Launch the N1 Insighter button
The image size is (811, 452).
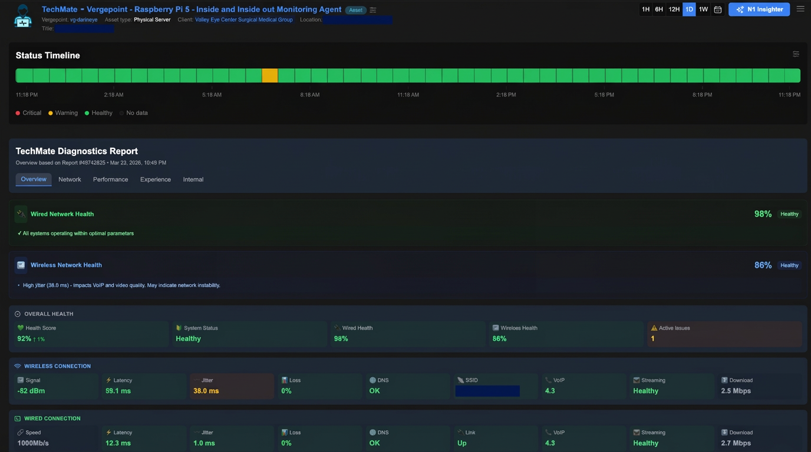pos(759,9)
